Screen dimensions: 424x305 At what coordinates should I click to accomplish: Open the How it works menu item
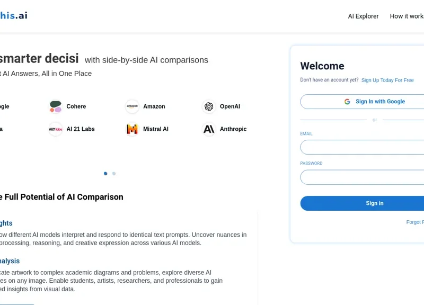pyautogui.click(x=407, y=16)
